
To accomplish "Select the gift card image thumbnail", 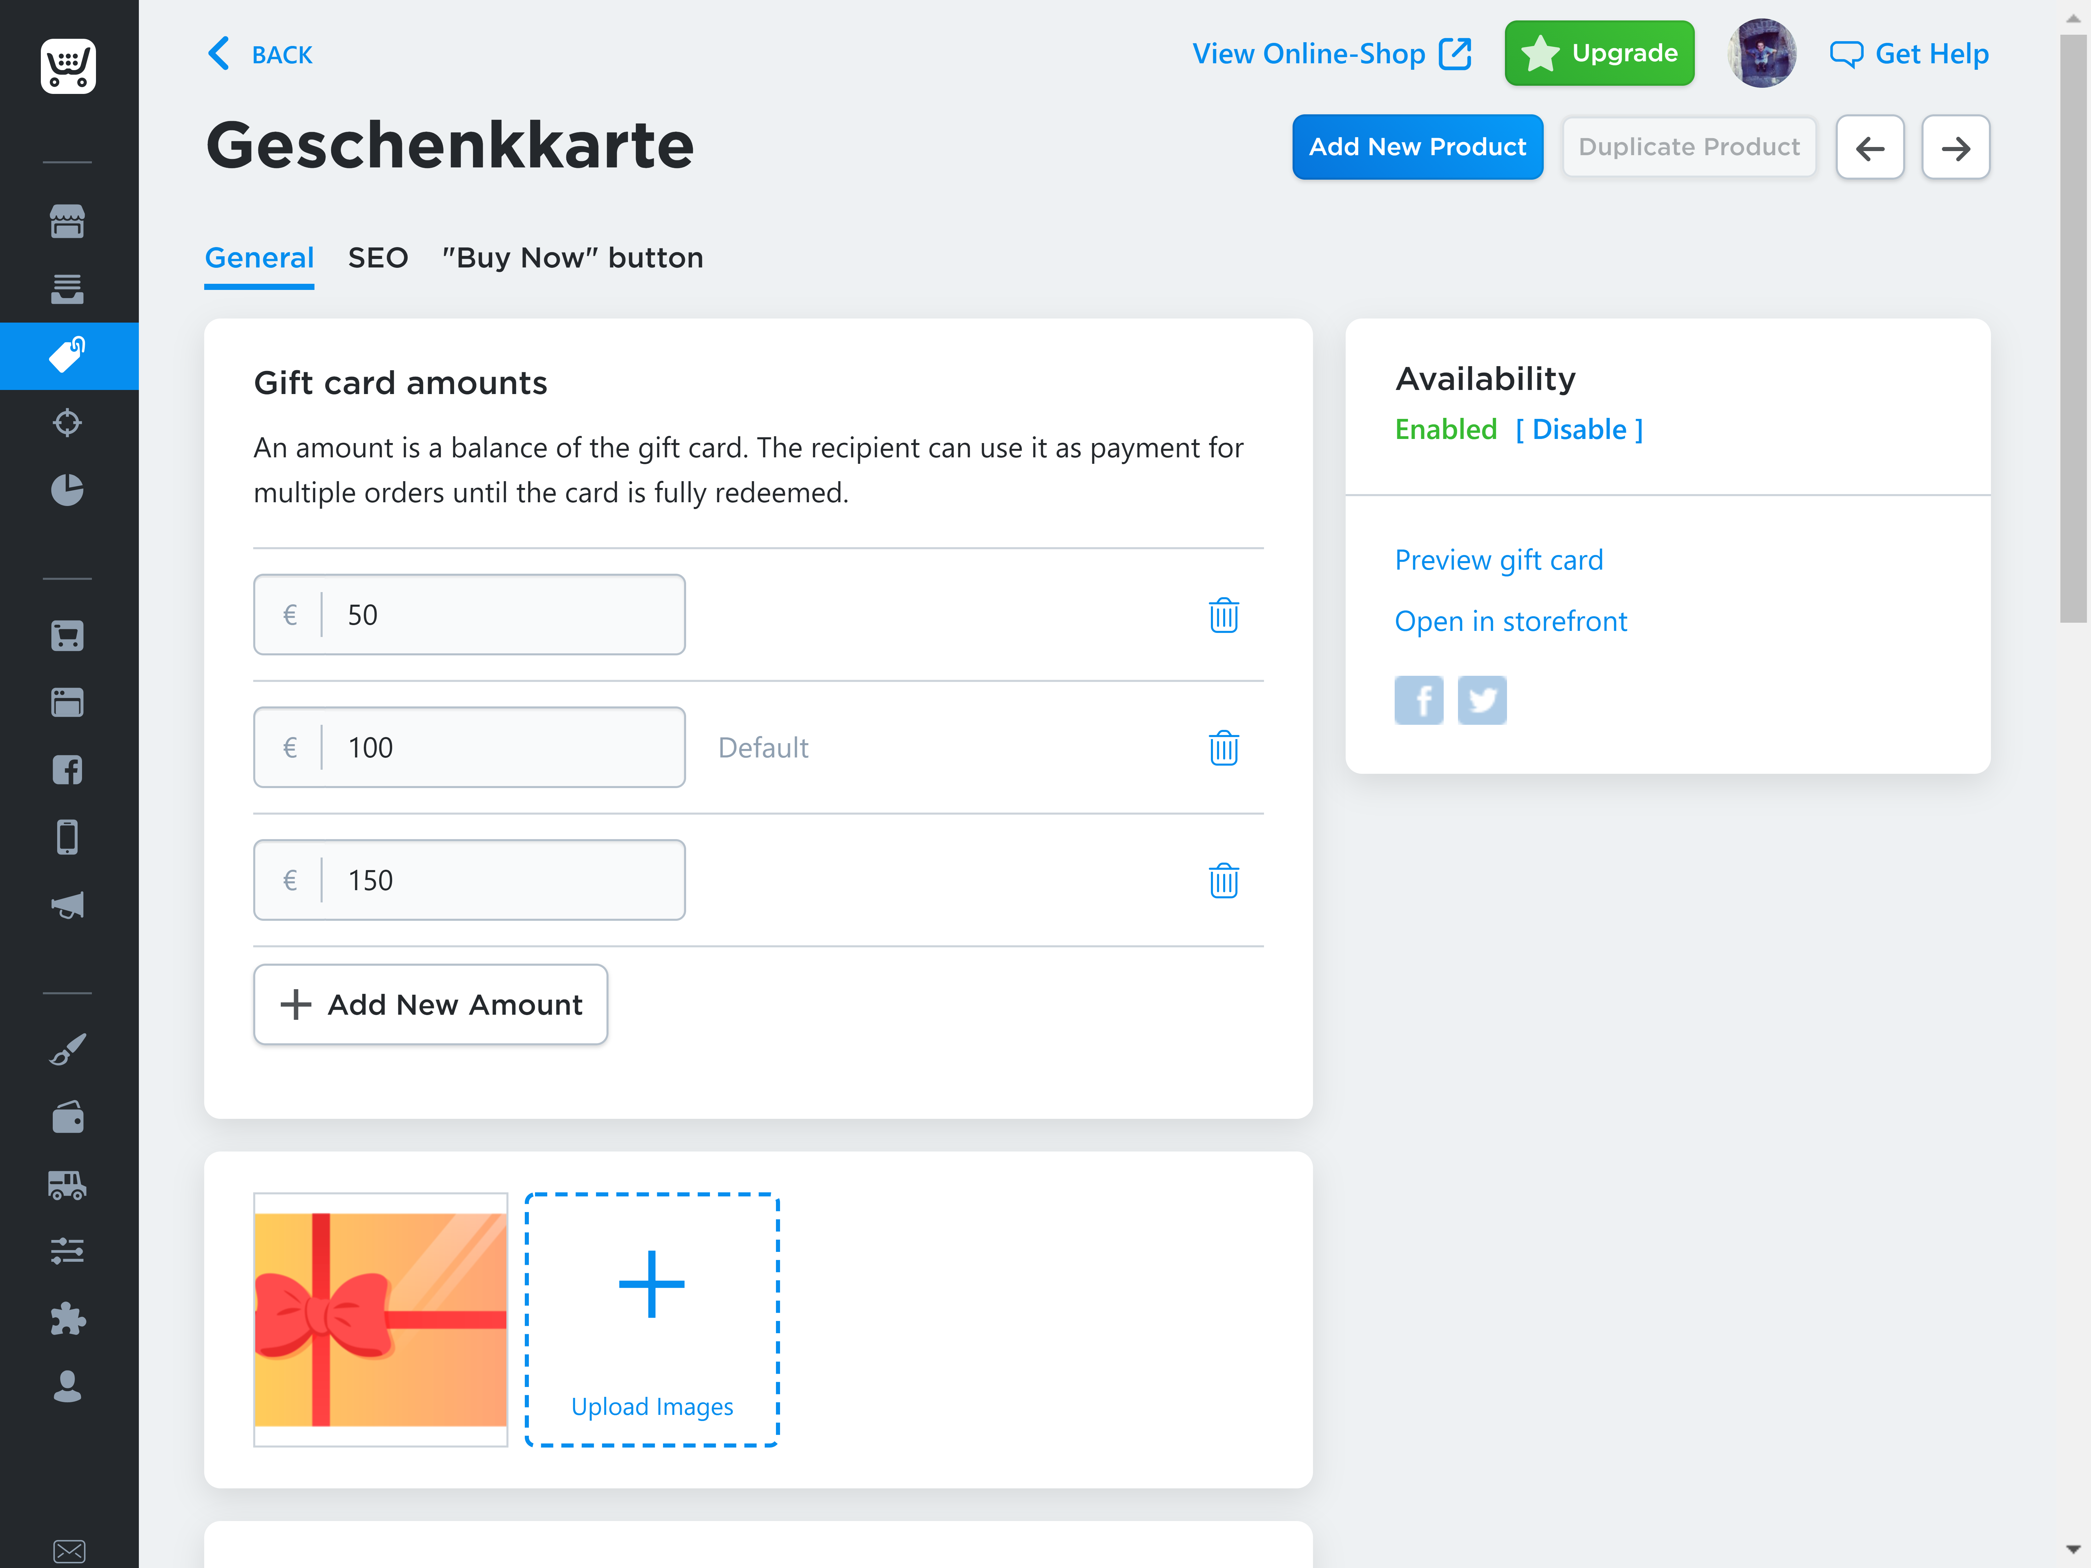I will click(x=380, y=1319).
